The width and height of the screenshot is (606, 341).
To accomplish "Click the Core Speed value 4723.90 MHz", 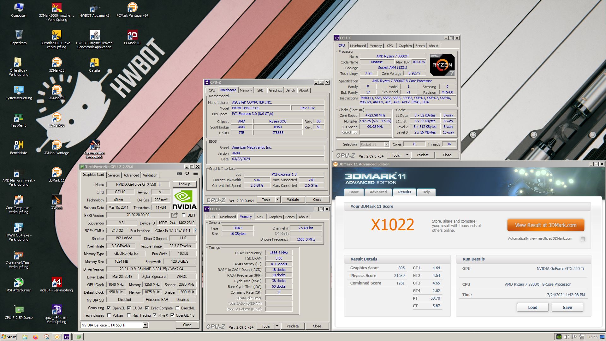I will coord(375,116).
